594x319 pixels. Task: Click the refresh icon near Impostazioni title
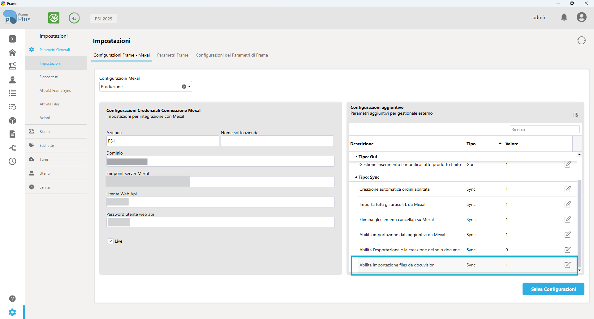click(581, 40)
